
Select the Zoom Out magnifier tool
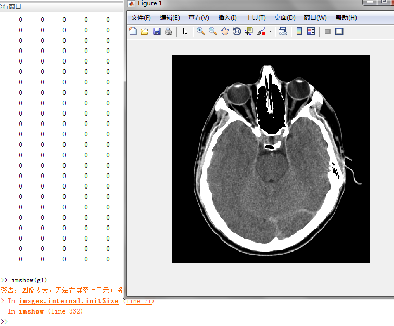click(x=213, y=31)
